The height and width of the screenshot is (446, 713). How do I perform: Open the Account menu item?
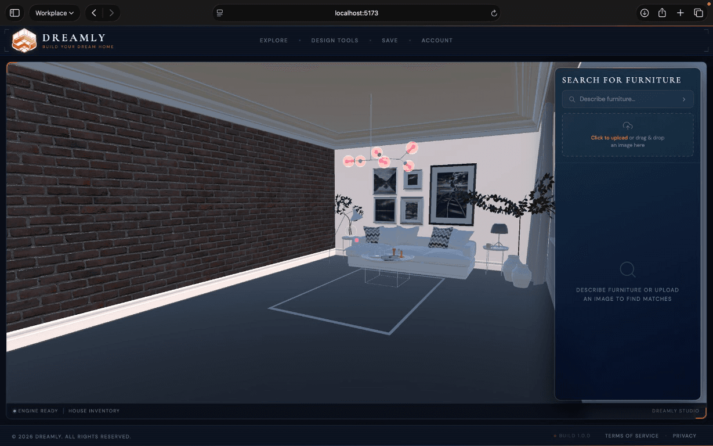[437, 41]
